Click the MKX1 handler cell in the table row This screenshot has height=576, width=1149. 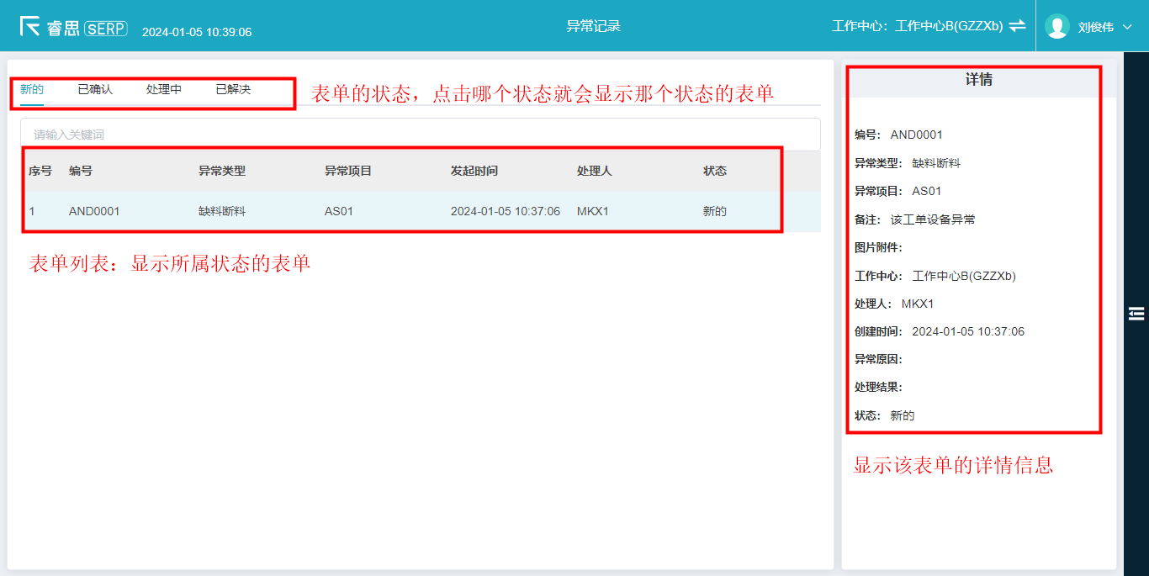pyautogui.click(x=591, y=211)
